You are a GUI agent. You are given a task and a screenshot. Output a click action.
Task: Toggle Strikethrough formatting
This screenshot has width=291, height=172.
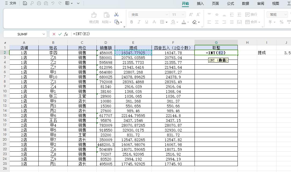(x=154, y=22)
